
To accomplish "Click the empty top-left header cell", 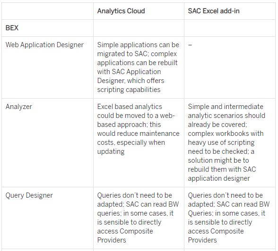I will click(47, 11).
